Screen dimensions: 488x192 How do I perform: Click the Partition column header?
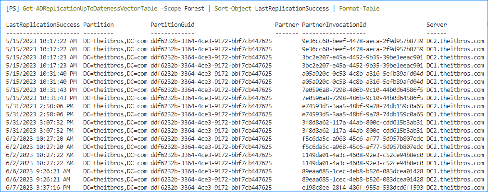pos(99,25)
